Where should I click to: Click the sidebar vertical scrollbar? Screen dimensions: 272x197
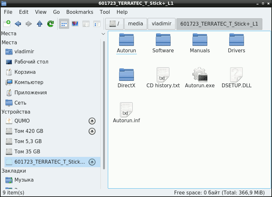click(104, 105)
